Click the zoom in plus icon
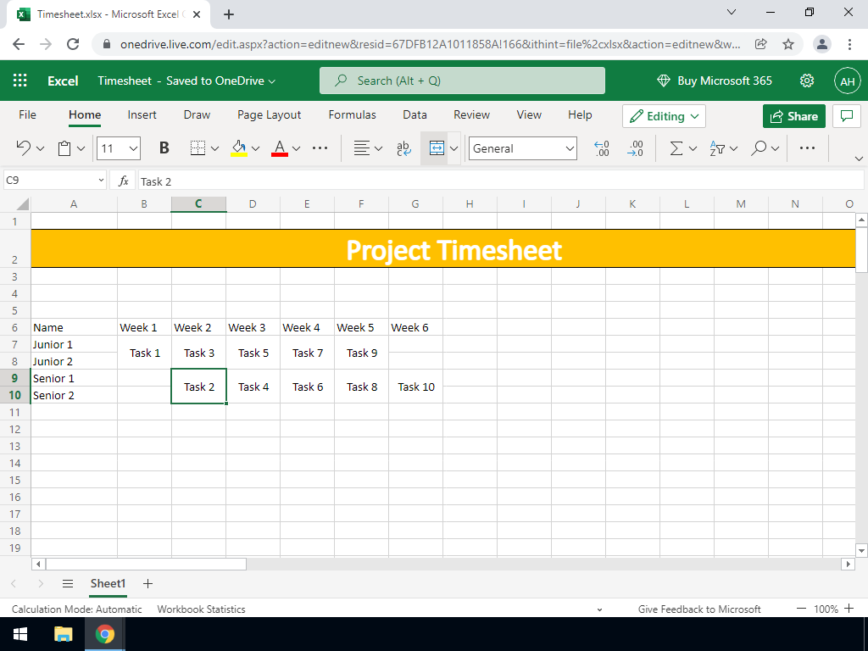 849,609
